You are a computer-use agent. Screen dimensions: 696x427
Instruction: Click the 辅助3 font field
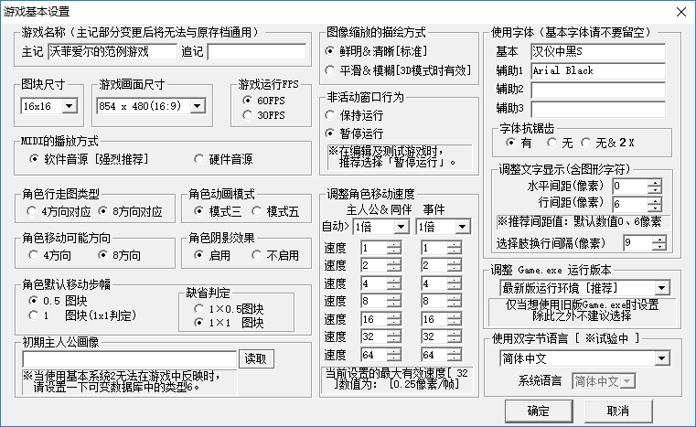[598, 109]
